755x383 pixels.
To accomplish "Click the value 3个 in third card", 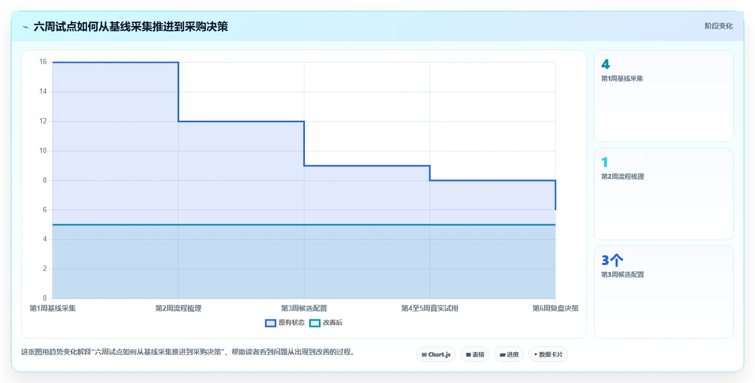I will [x=613, y=260].
